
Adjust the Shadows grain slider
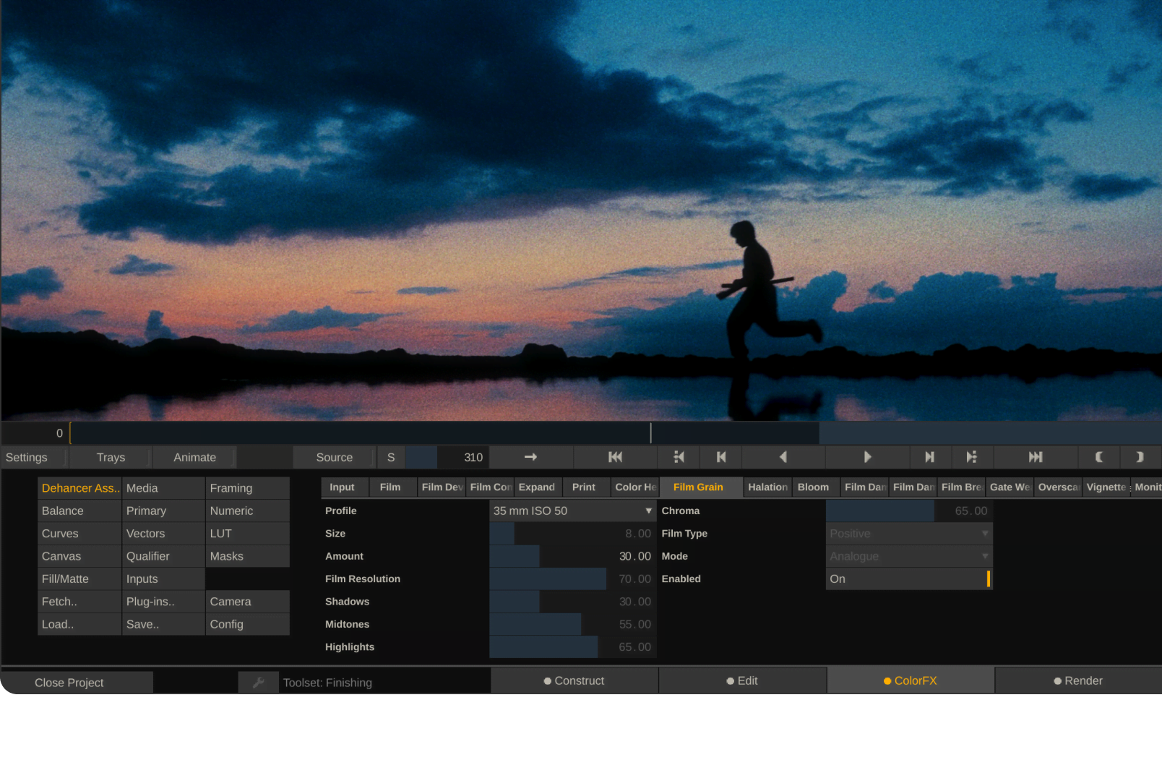572,602
